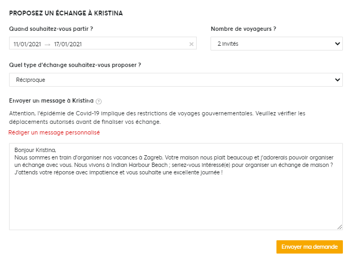Click the chevron arrow of guests selector

coord(337,44)
